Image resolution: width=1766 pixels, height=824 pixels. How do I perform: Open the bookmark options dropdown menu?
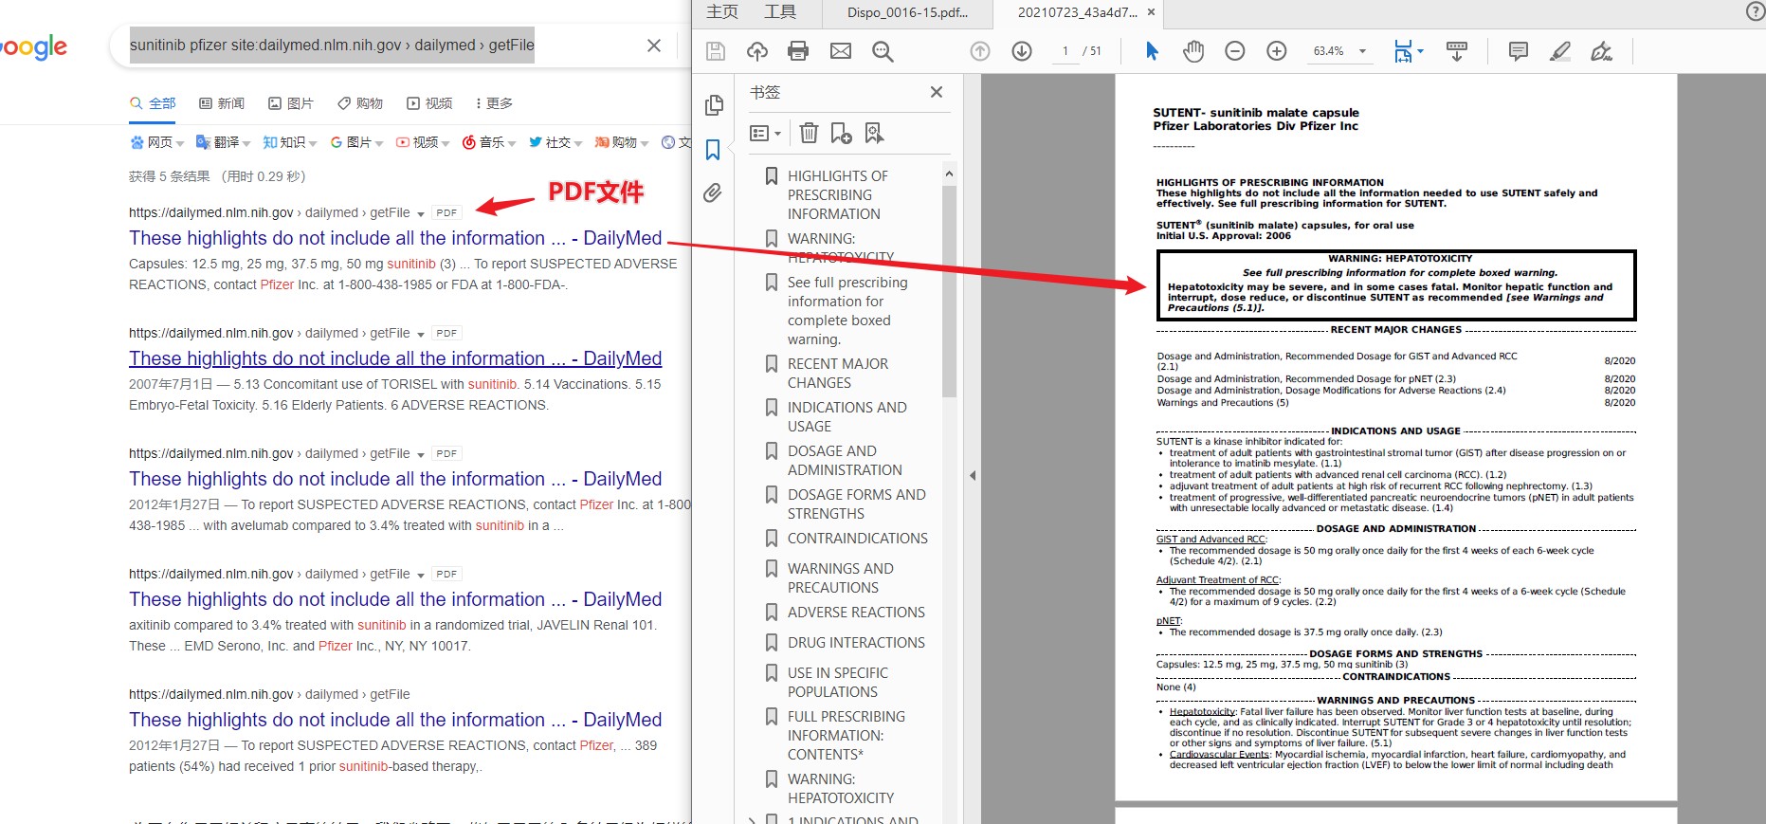(x=765, y=134)
